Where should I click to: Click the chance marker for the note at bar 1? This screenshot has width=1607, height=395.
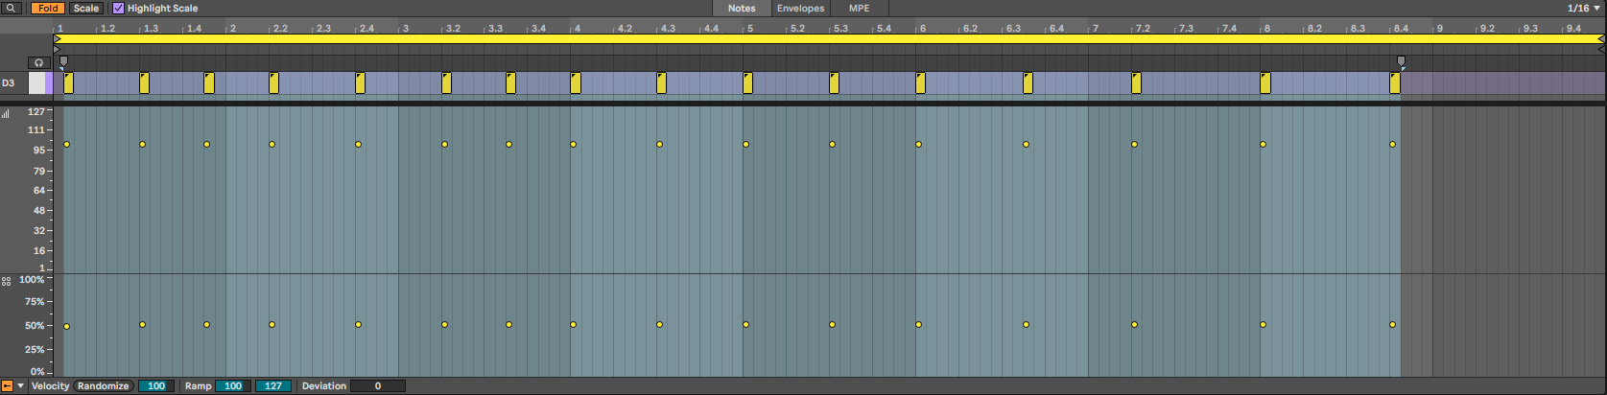(x=66, y=327)
